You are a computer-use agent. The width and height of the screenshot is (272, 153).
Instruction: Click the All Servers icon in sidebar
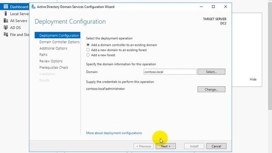pyautogui.click(x=6, y=21)
